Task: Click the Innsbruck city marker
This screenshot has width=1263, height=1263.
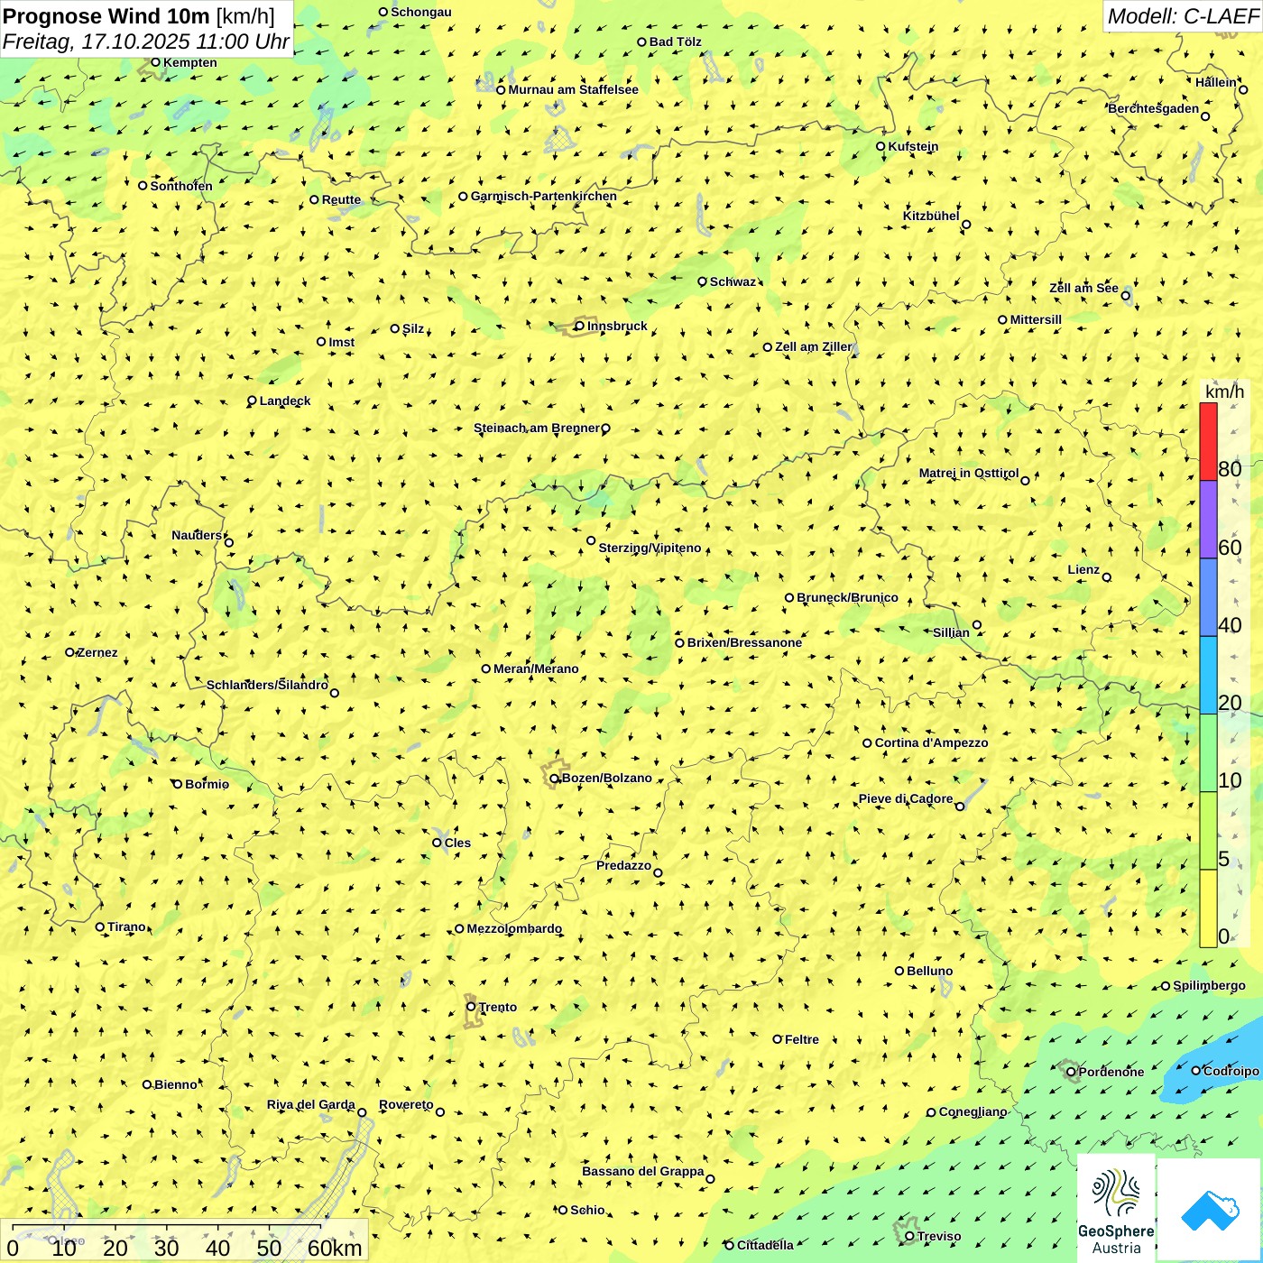Action: click(579, 326)
